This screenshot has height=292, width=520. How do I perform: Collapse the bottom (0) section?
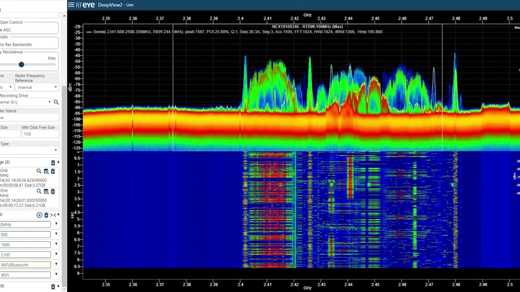(58, 286)
